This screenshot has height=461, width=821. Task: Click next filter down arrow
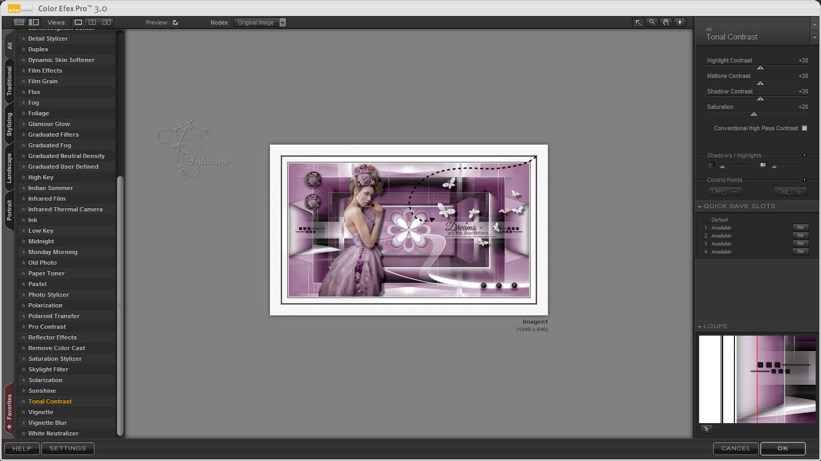[x=815, y=38]
